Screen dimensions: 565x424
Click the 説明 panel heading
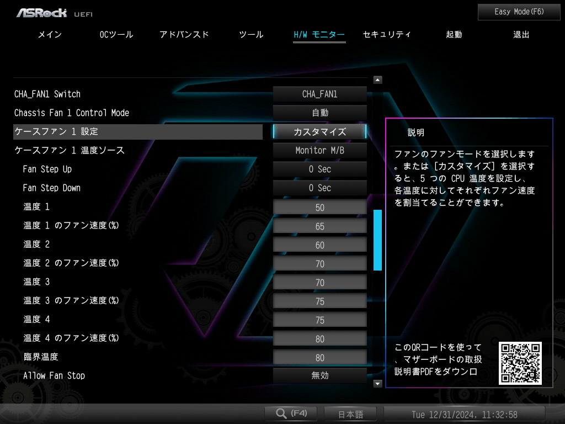point(416,132)
